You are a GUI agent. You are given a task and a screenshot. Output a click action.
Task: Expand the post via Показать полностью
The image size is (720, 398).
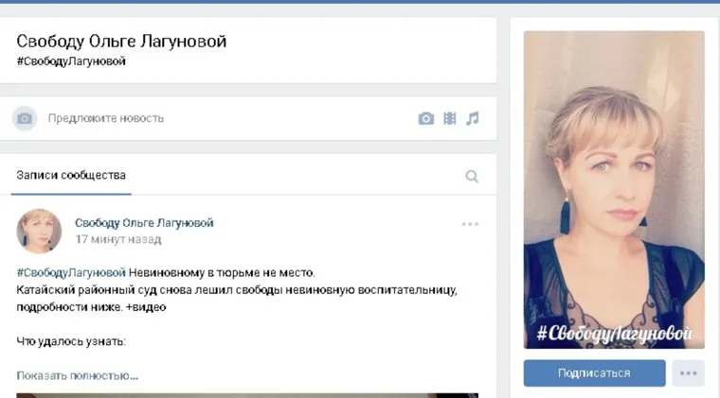click(77, 375)
